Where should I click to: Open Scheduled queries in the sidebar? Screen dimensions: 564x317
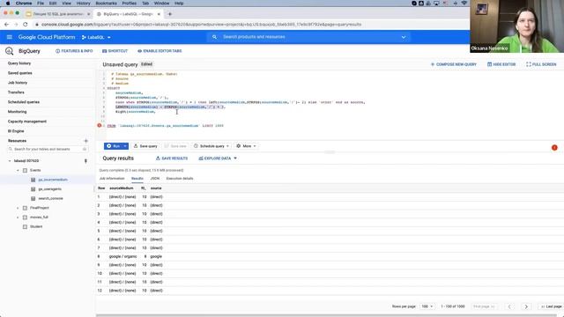pyautogui.click(x=24, y=102)
